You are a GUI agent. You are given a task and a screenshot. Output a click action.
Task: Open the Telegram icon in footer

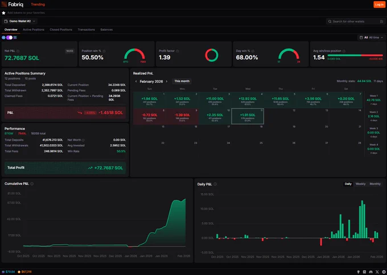384,272
